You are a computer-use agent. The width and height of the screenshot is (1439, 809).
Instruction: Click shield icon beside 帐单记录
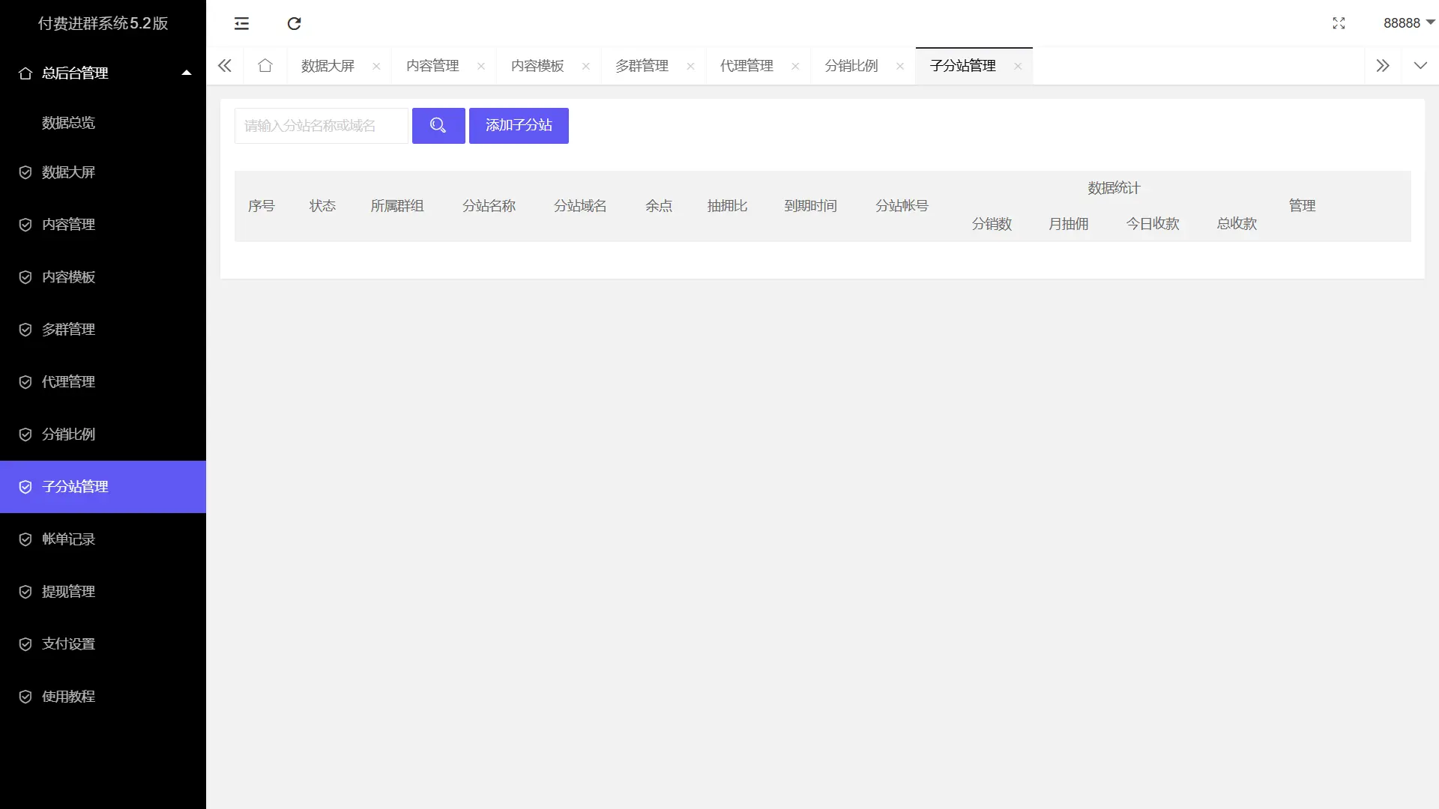coord(25,539)
